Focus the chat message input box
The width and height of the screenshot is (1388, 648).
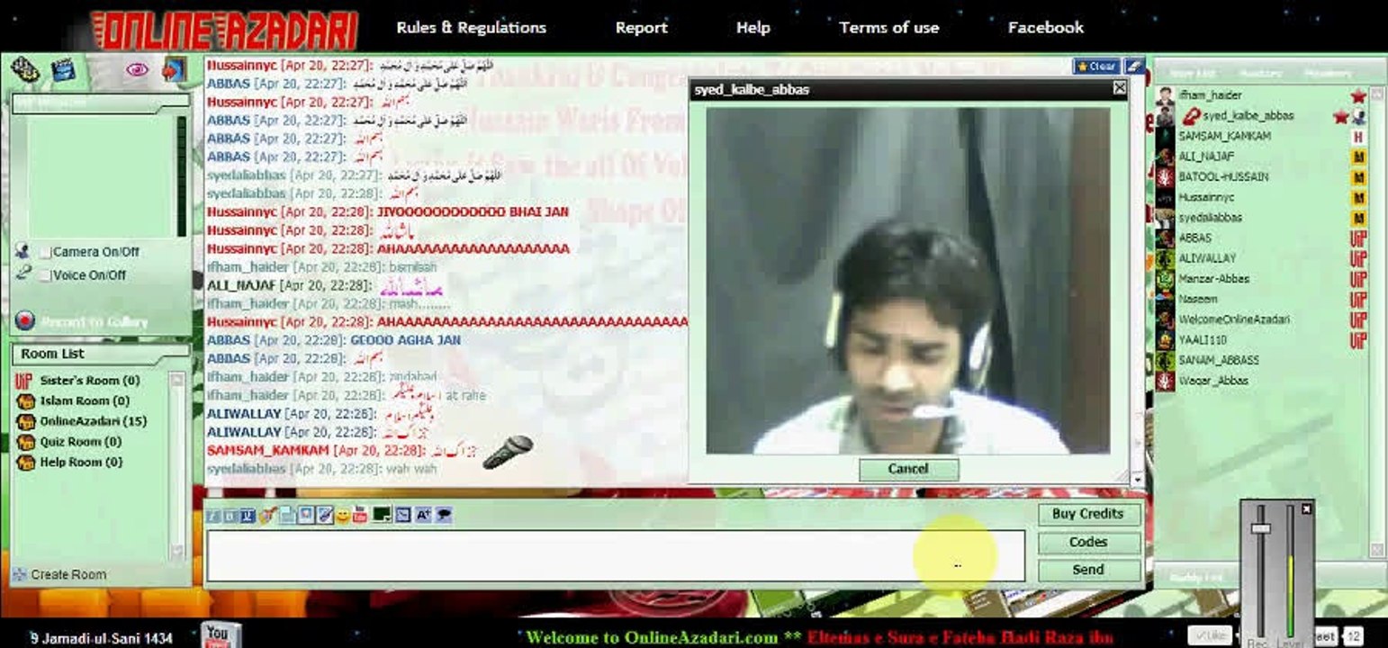(x=616, y=557)
